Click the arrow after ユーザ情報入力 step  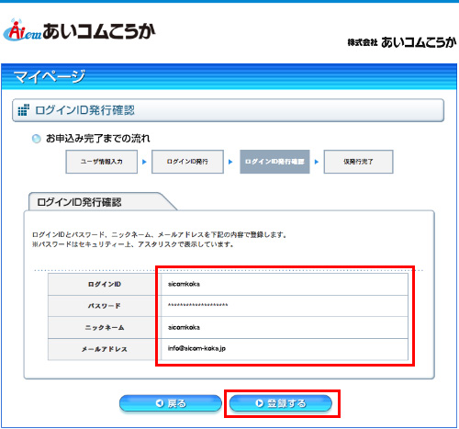144,162
